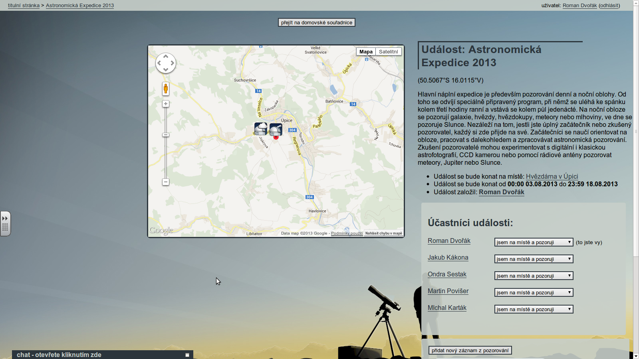Pan map right using navigation arrow

coord(173,63)
